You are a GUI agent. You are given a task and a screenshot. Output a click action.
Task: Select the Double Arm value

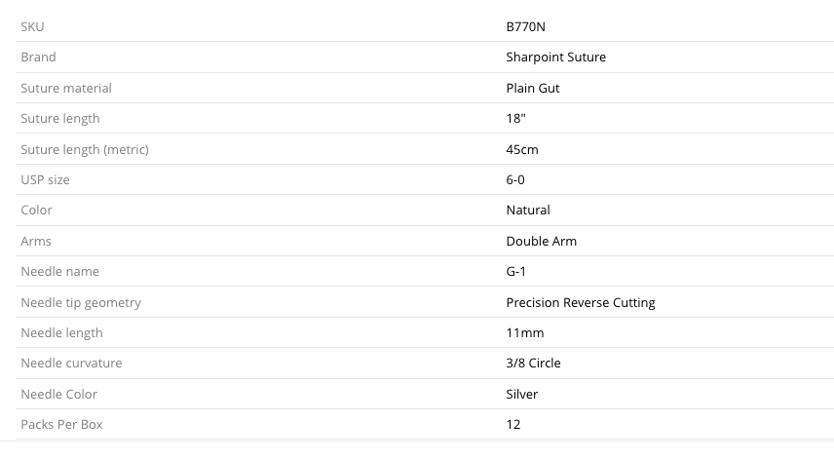pos(542,241)
